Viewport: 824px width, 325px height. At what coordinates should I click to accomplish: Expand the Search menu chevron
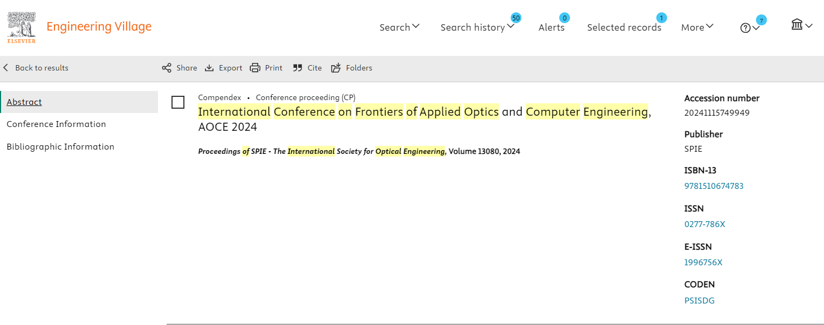[x=416, y=26]
